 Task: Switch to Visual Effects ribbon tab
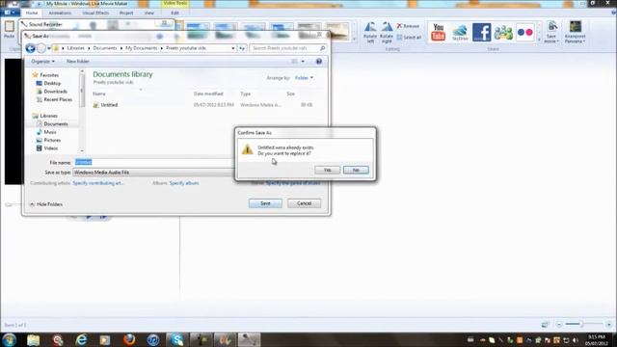click(x=95, y=13)
